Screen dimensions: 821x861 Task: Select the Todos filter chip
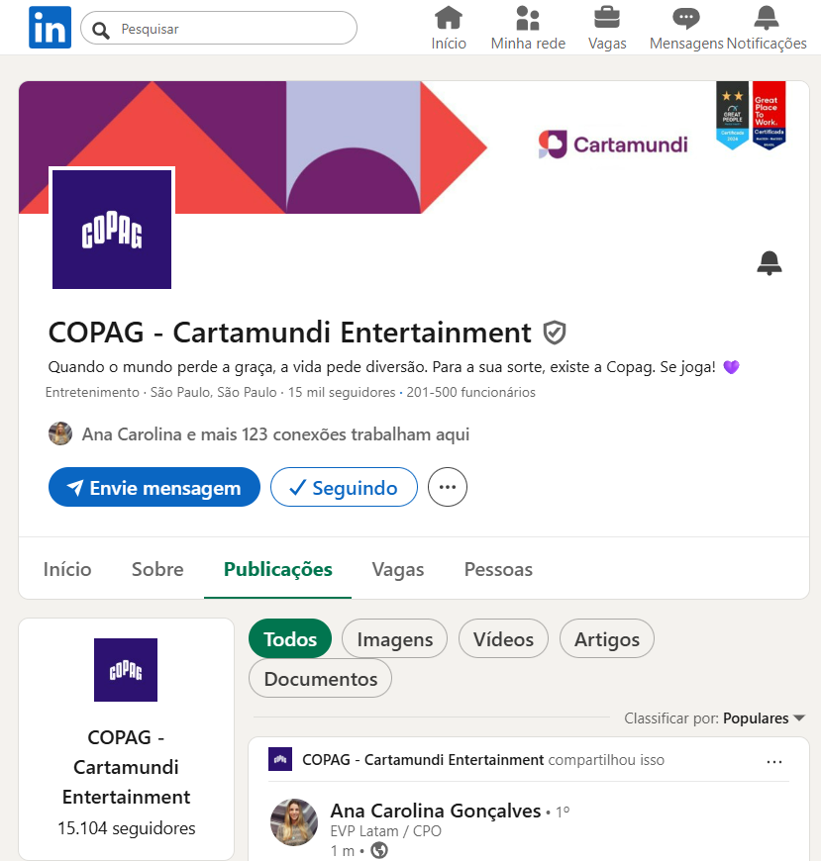click(290, 638)
